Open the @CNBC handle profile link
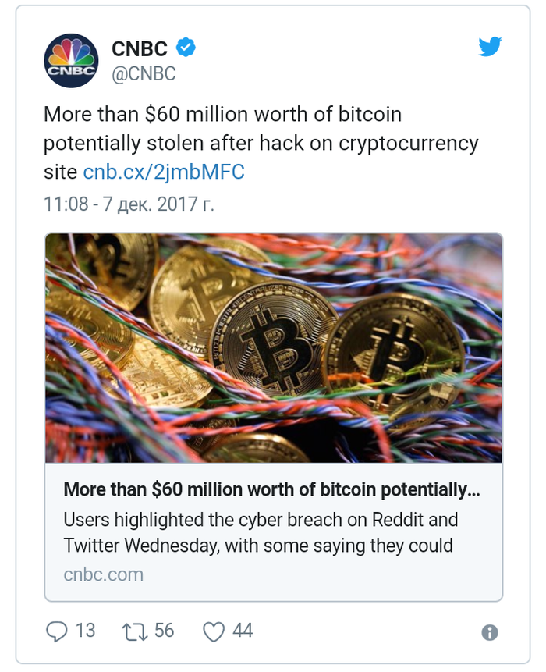This screenshot has height=672, width=546. click(x=144, y=74)
